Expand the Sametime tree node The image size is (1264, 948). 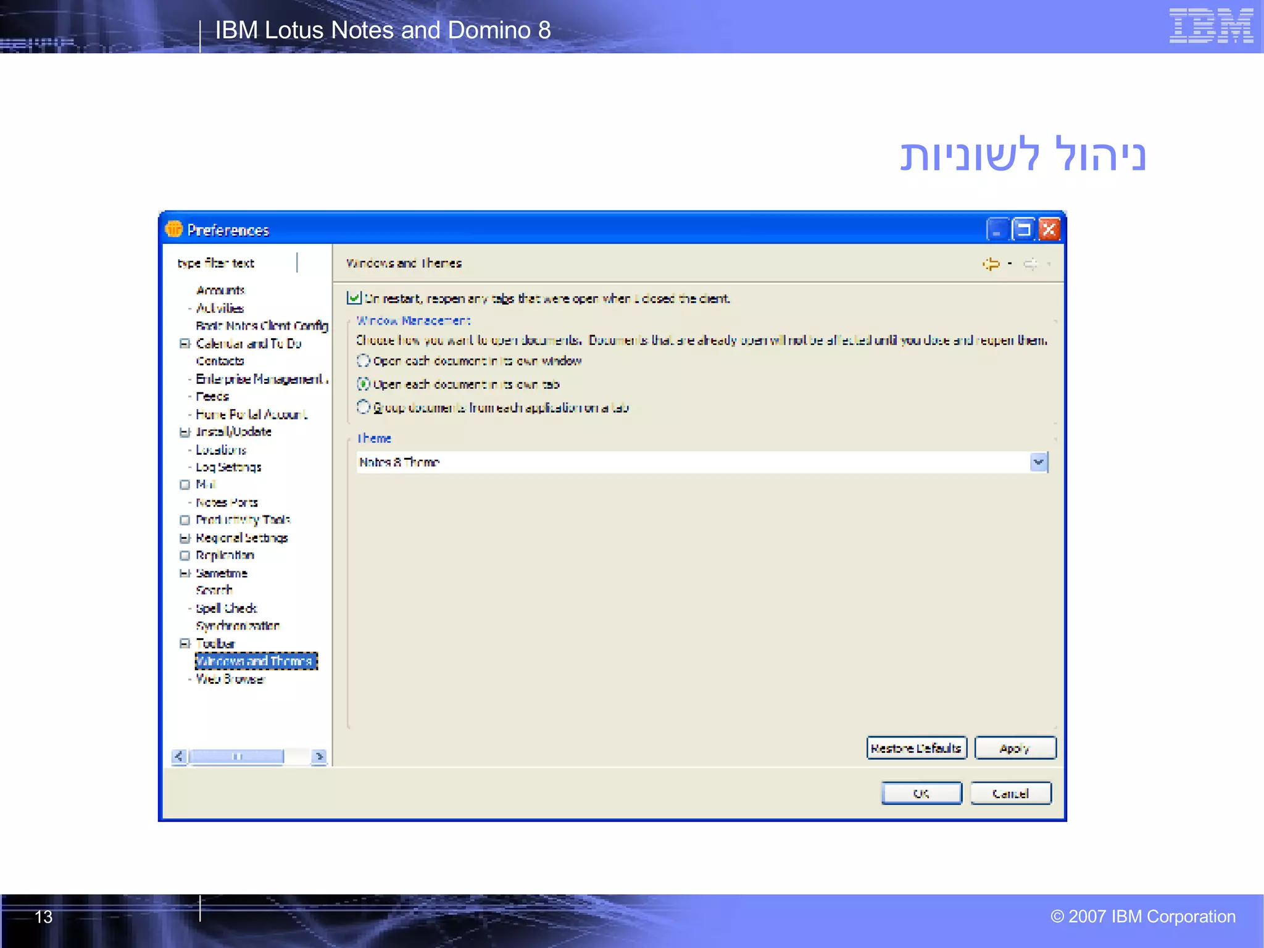(185, 573)
